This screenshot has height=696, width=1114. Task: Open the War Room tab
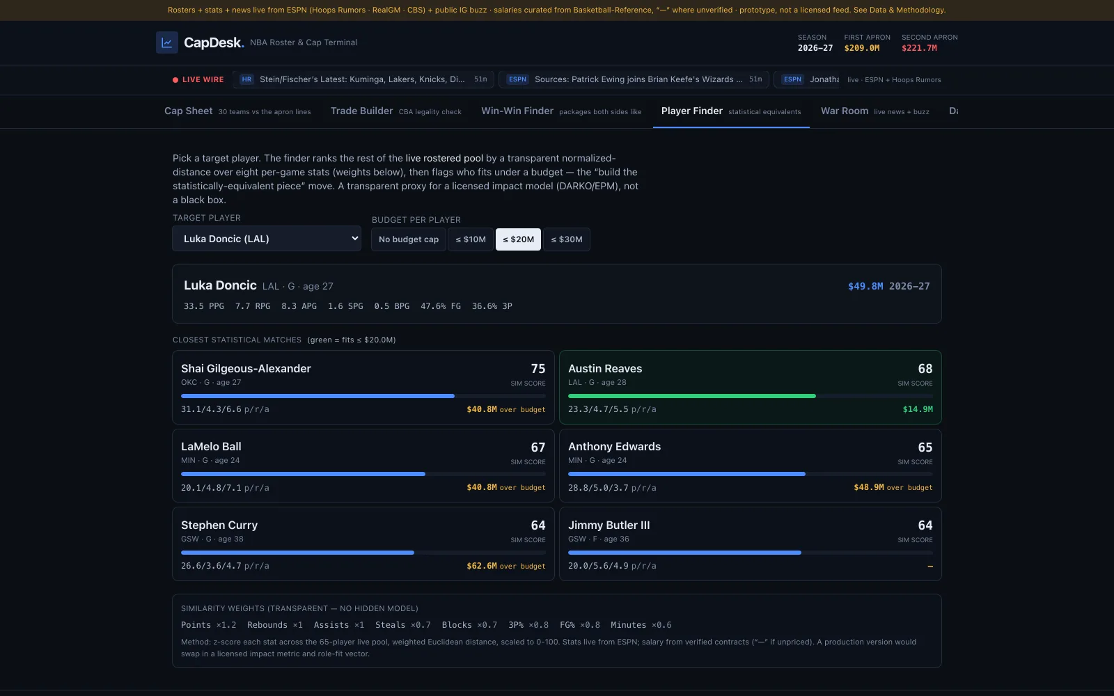875,111
